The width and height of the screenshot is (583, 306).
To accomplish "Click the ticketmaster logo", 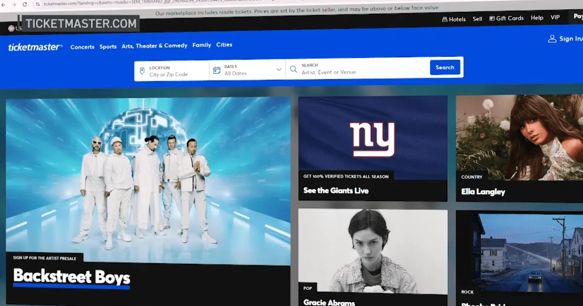I will tap(35, 47).
